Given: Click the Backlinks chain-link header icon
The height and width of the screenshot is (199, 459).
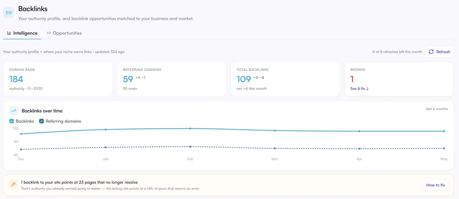Looking at the screenshot, I should click(9, 13).
